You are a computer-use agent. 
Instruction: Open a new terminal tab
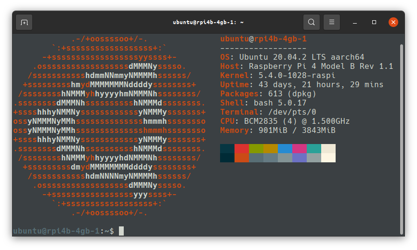pyautogui.click(x=25, y=22)
